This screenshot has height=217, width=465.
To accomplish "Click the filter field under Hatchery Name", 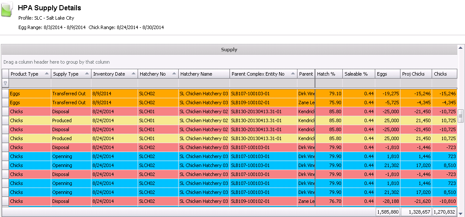I will click(x=204, y=83).
